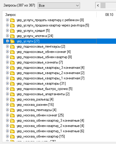Expand 'увр_подмосковье_квартиры_3 комнатная' node

click(x=7, y=68)
